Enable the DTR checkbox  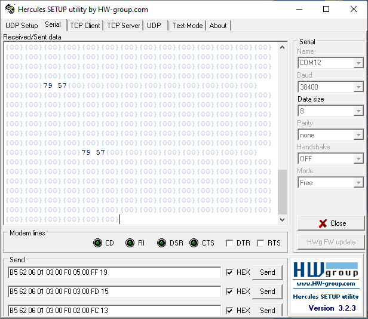(x=229, y=243)
